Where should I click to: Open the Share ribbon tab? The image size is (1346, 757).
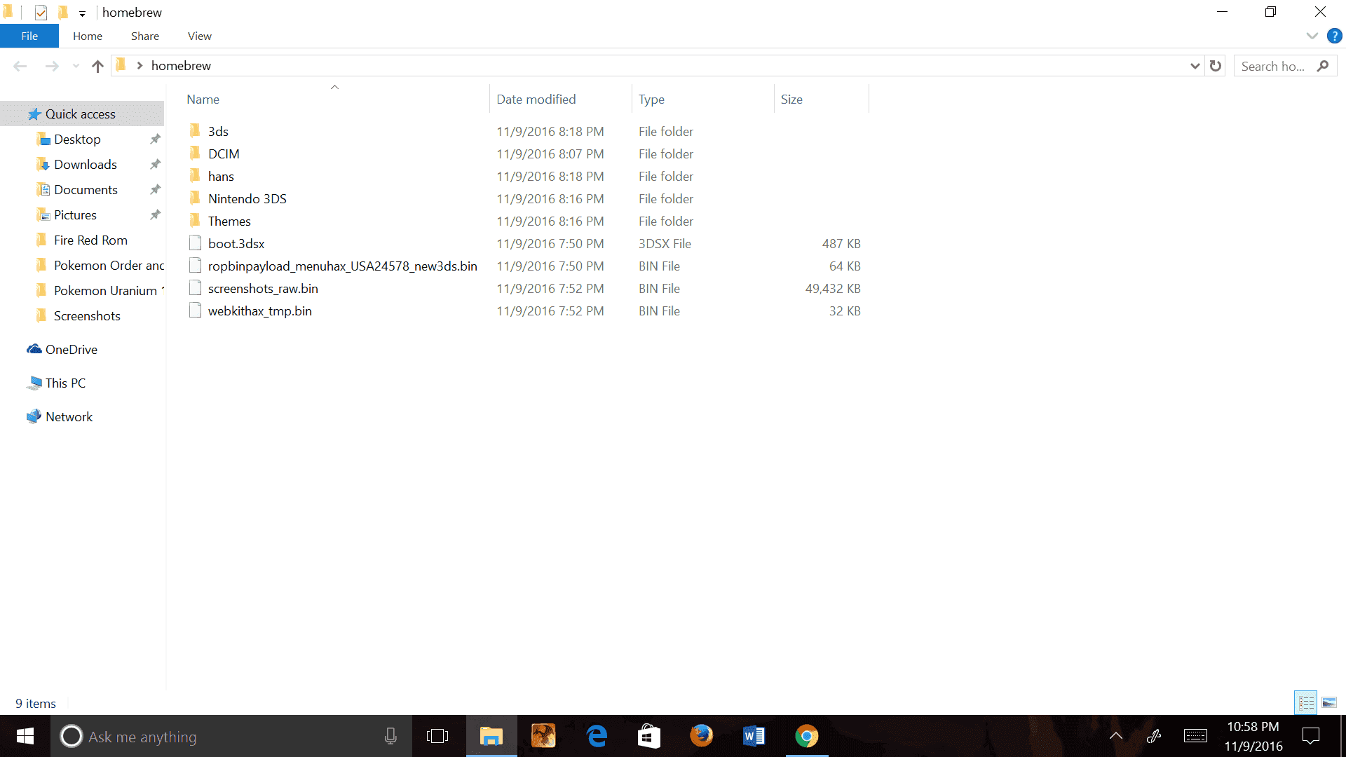[145, 36]
